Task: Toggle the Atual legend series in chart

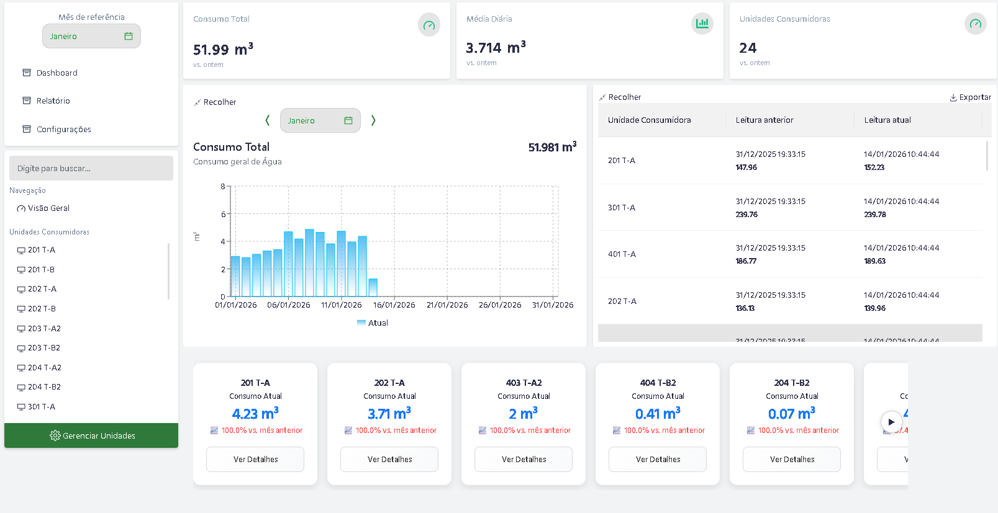Action: pyautogui.click(x=373, y=323)
